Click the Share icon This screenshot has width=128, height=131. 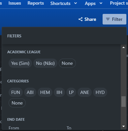tap(80, 19)
